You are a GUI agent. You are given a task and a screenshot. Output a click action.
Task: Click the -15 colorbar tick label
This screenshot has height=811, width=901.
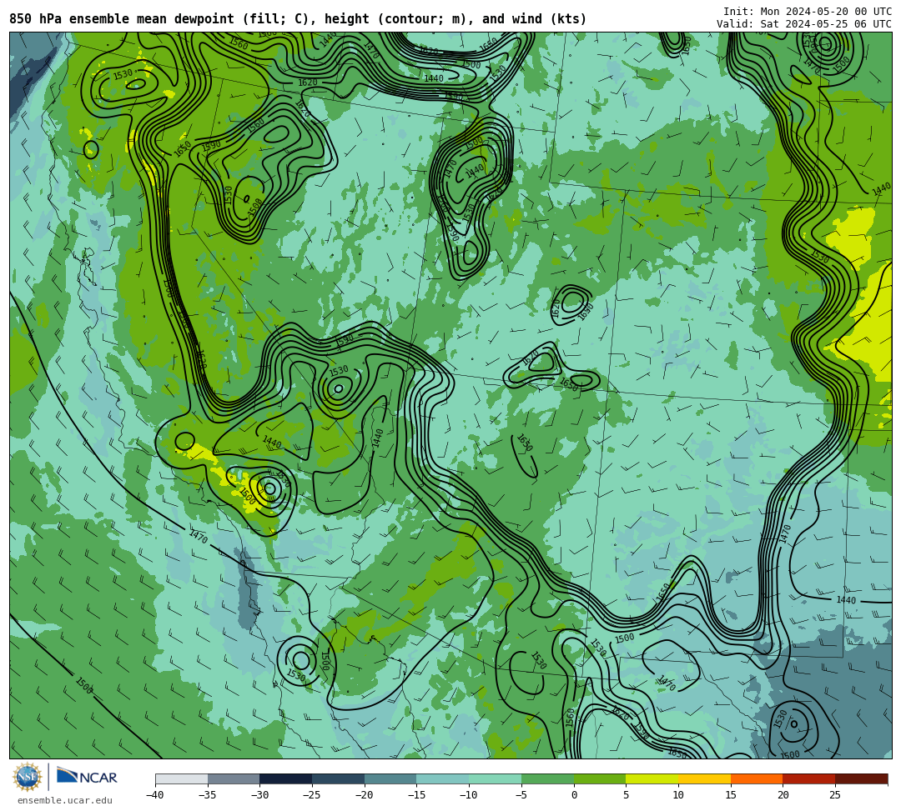pos(416,795)
